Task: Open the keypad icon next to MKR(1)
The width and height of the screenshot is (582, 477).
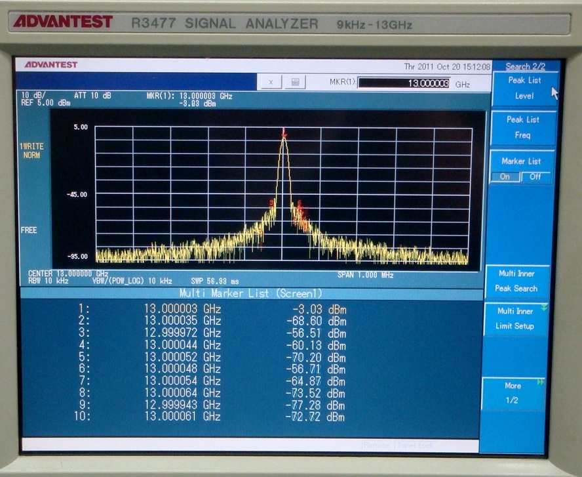Action: click(295, 82)
